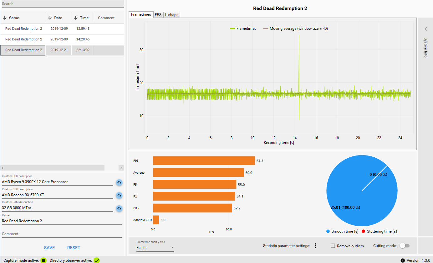
Task: Click the 2019-12-21 date cell
Action: (59, 50)
